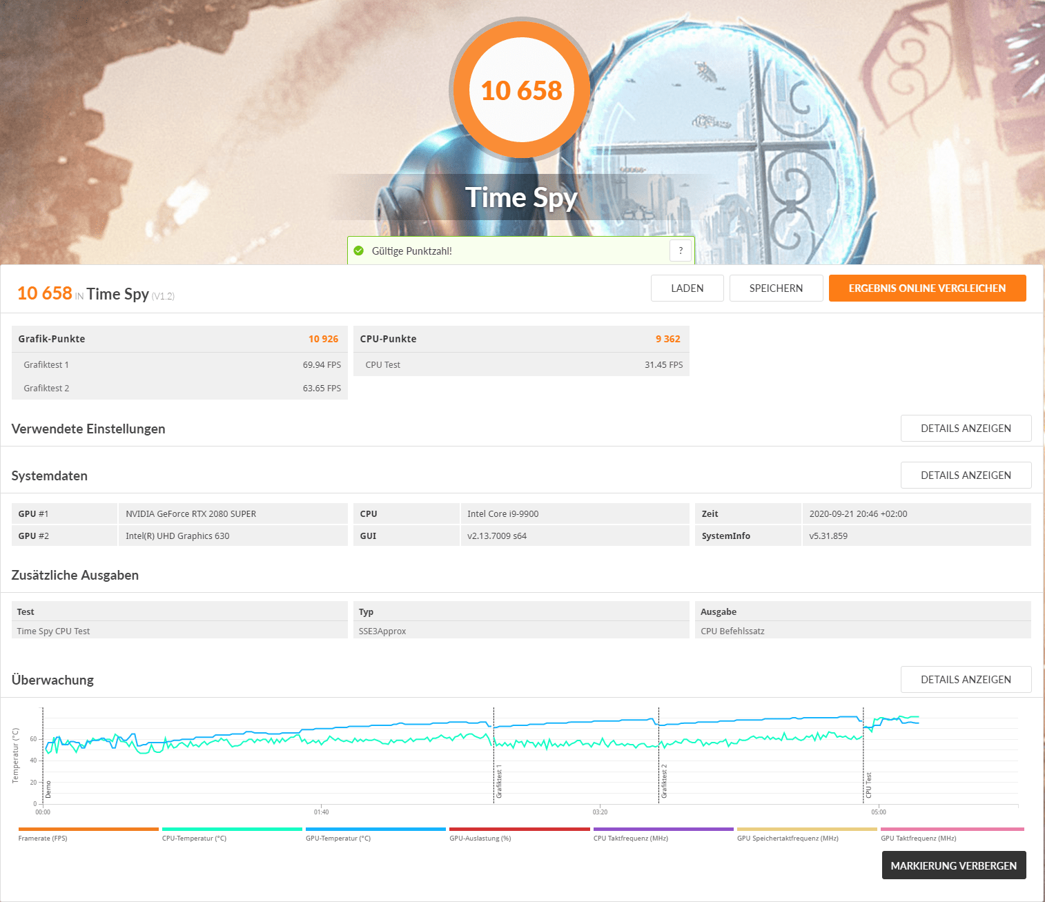Toggle Framerate (FPS) legend swatch

(x=88, y=830)
